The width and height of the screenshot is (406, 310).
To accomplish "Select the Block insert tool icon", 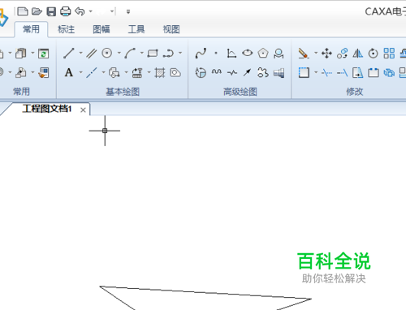I will pyautogui.click(x=114, y=72).
